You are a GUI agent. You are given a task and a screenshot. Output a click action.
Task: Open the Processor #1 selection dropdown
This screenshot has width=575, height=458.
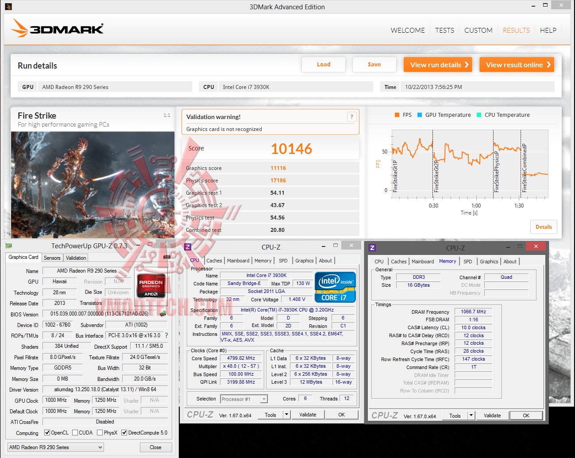point(244,399)
